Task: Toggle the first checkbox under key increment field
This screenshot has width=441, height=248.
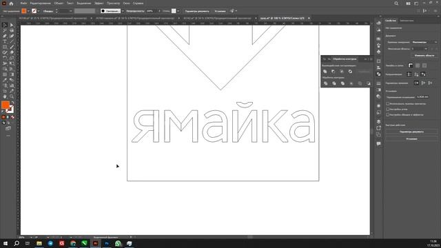Action: pos(387,104)
